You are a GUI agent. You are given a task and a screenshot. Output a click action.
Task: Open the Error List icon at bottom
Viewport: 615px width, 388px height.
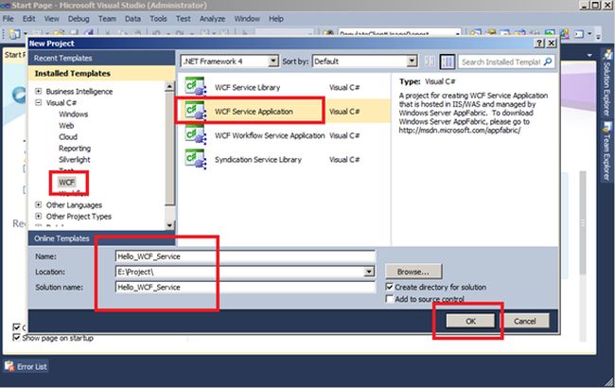pos(9,366)
